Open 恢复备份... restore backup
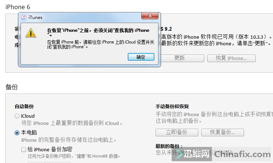The width and height of the screenshot is (273, 163). (x=222, y=132)
